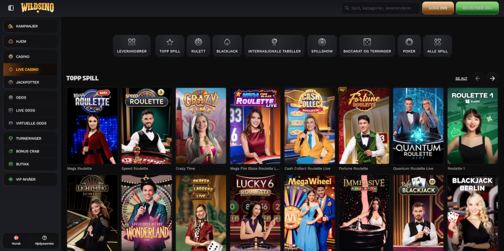Click the Bonus Crab icon
The width and height of the screenshot is (504, 251).
11,151
